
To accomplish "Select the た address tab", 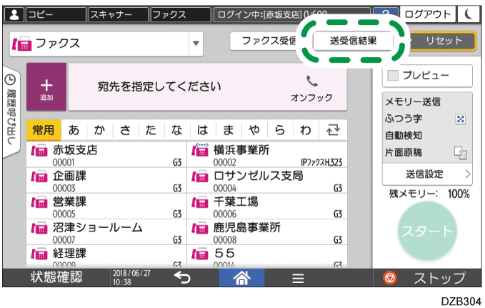I will 151,130.
